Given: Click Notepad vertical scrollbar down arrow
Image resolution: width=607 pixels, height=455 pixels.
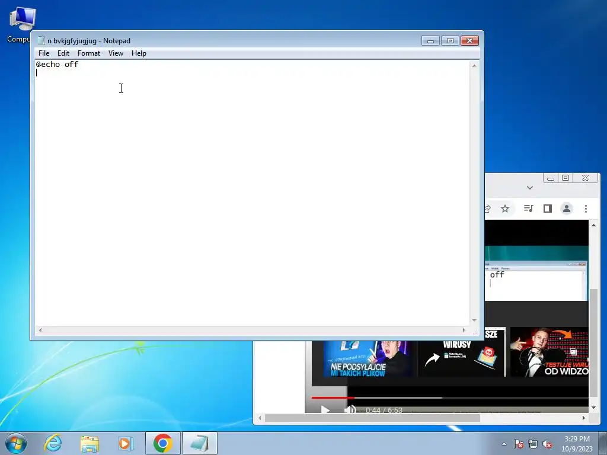Looking at the screenshot, I should click(x=474, y=321).
